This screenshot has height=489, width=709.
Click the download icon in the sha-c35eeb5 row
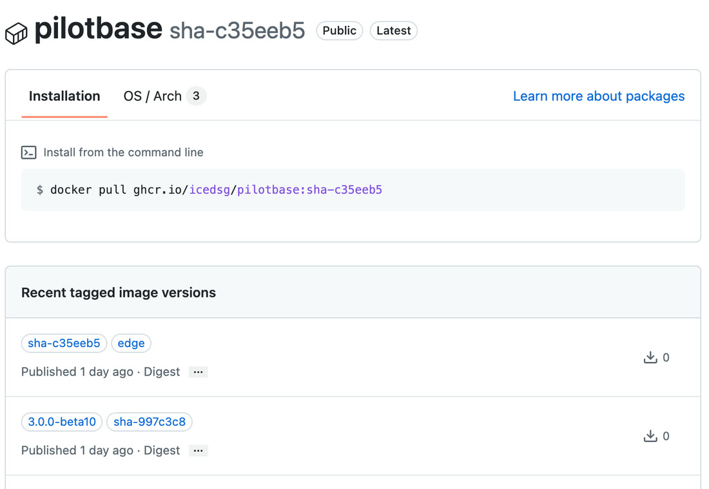[650, 357]
